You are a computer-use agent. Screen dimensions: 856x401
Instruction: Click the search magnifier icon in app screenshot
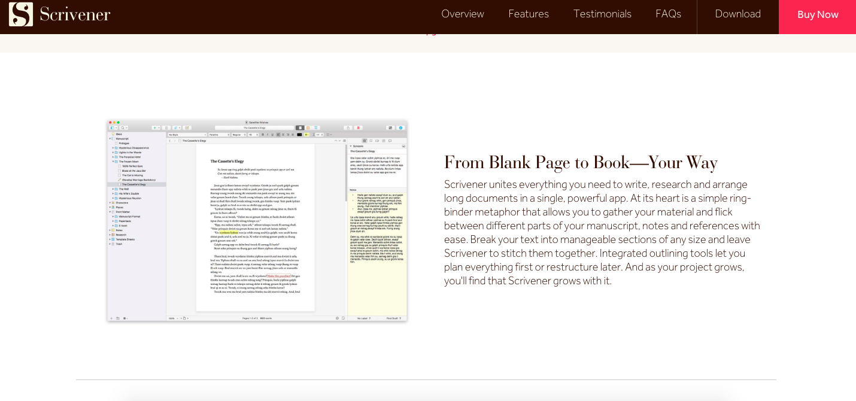(x=123, y=127)
